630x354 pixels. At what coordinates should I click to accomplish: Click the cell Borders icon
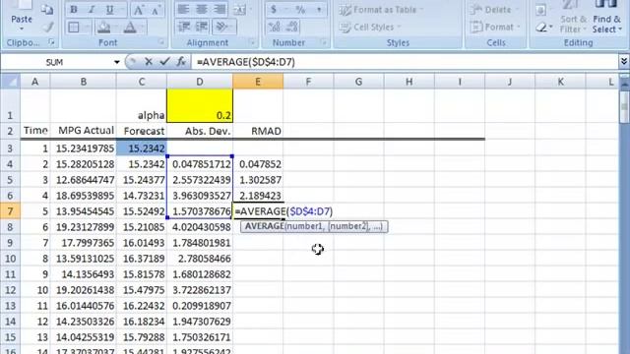74,28
